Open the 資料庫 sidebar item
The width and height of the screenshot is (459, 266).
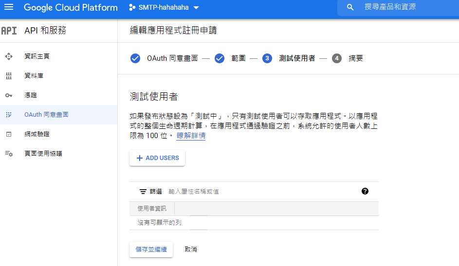58,76
